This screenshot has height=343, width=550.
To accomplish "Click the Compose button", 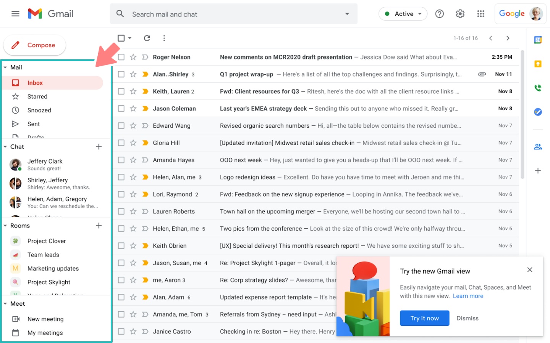I will tap(35, 45).
